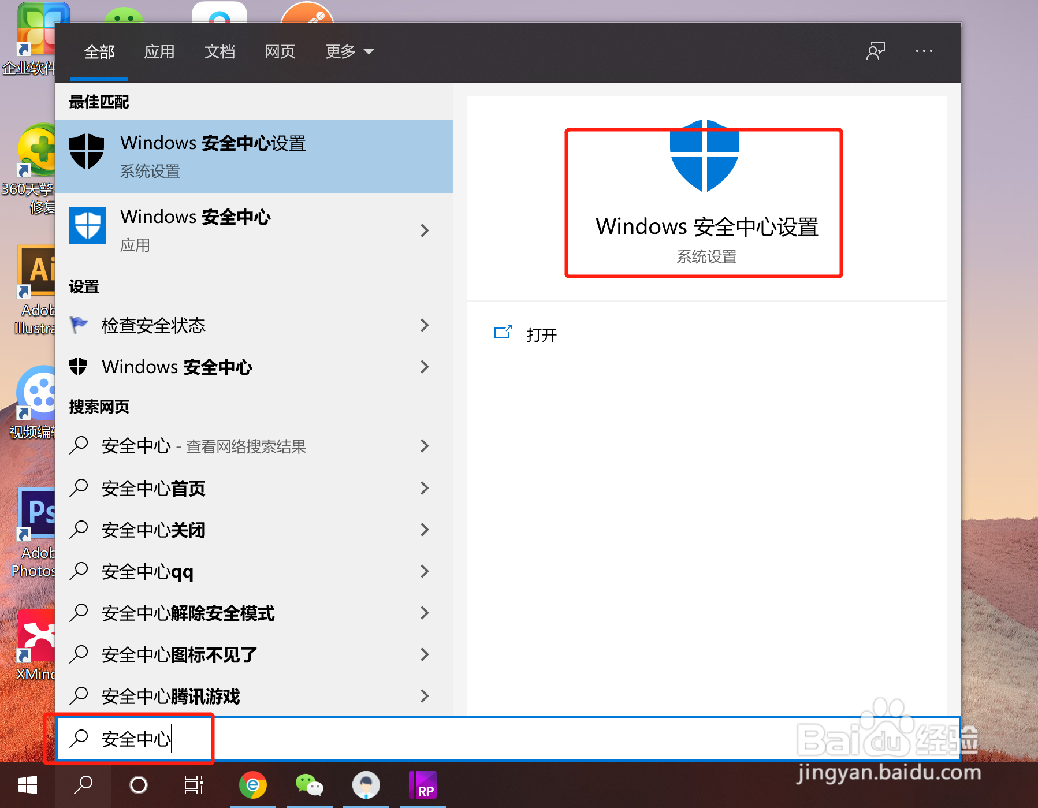
Task: Click the search icon beside 安全中心qq
Action: (x=79, y=571)
